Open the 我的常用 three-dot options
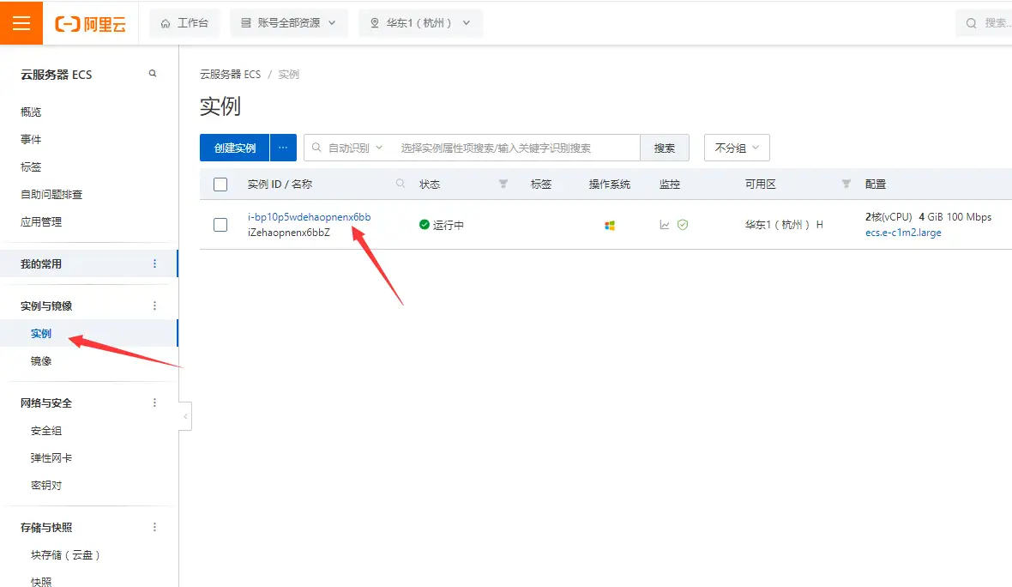Image resolution: width=1012 pixels, height=587 pixels. (x=154, y=263)
